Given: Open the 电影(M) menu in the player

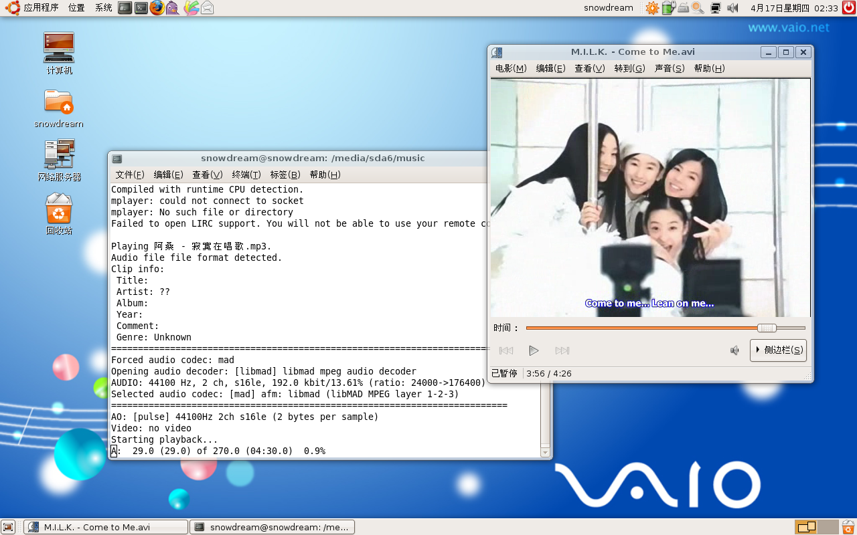Looking at the screenshot, I should (x=511, y=68).
